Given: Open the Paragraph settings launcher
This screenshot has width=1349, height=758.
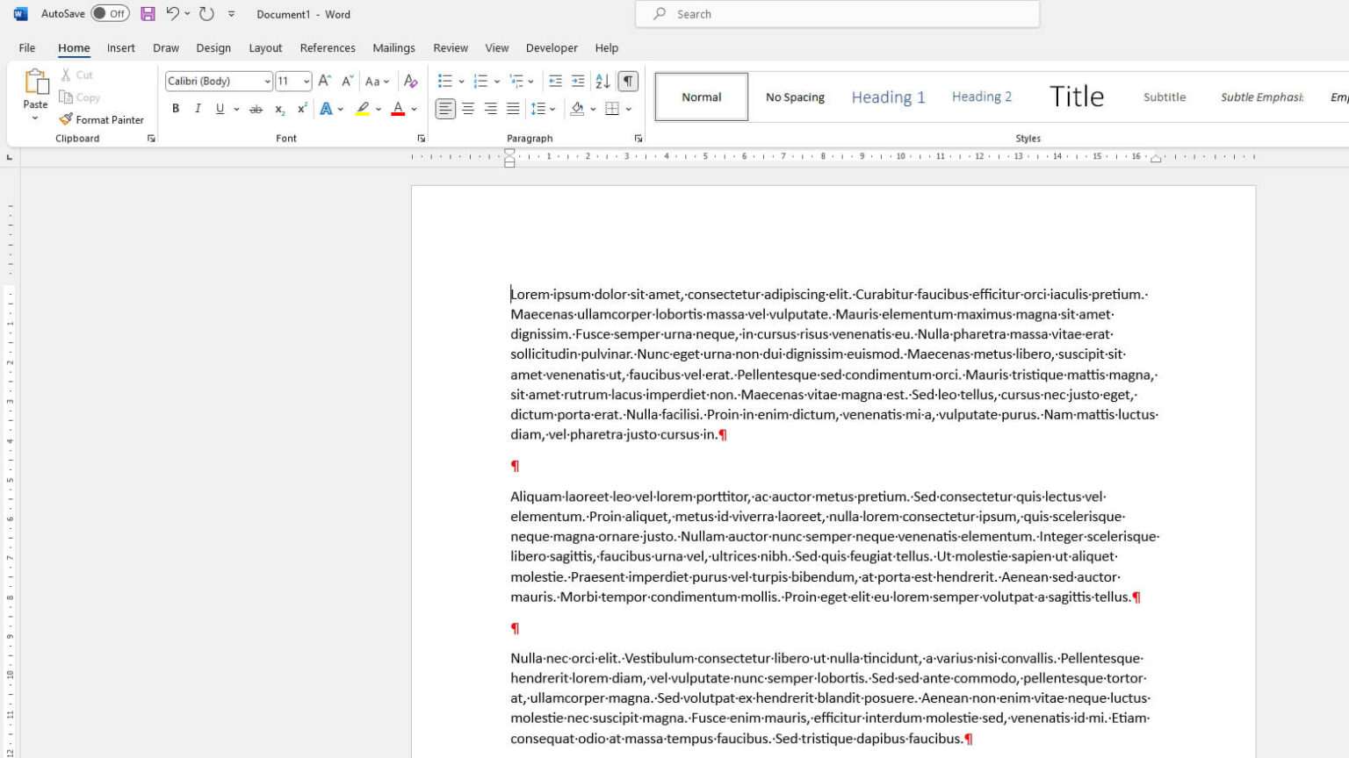Looking at the screenshot, I should point(638,138).
